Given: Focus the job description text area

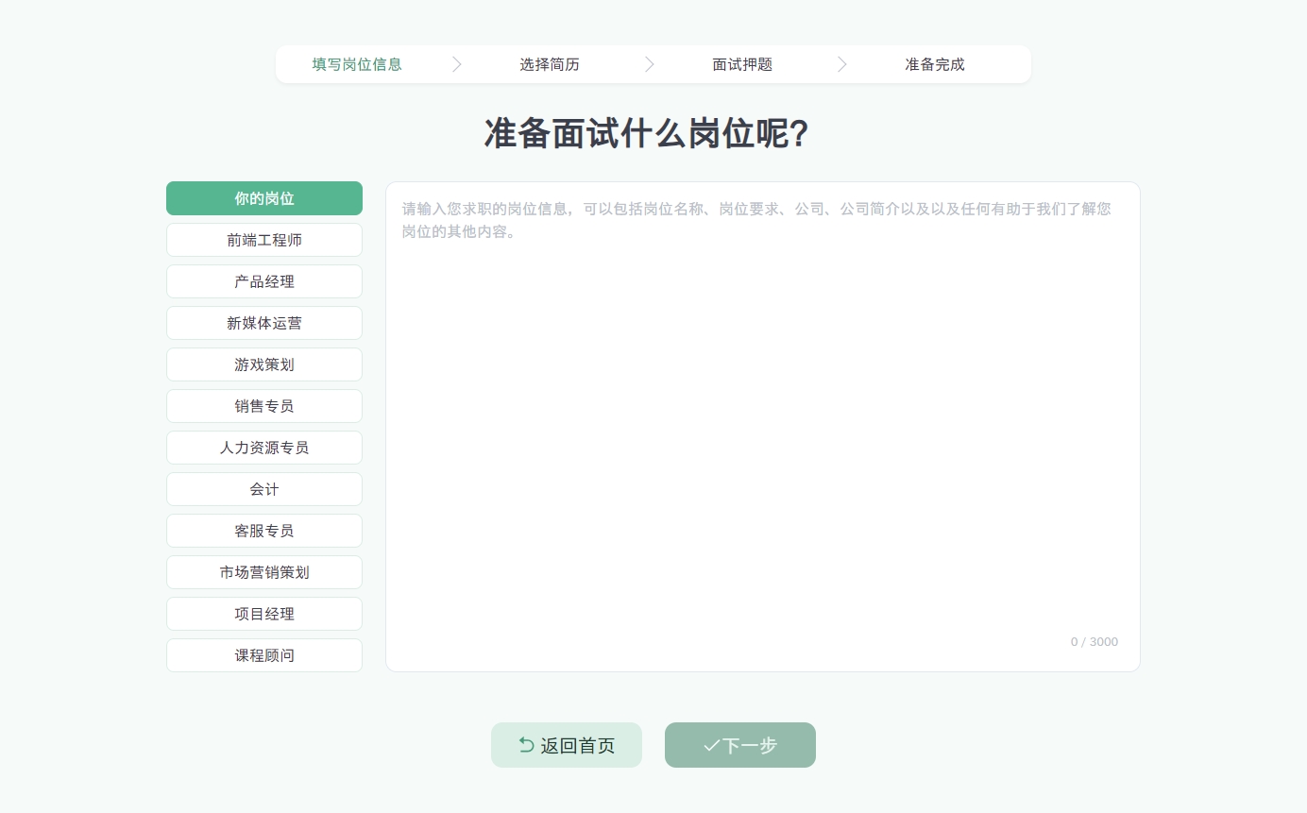Looking at the screenshot, I should point(762,425).
